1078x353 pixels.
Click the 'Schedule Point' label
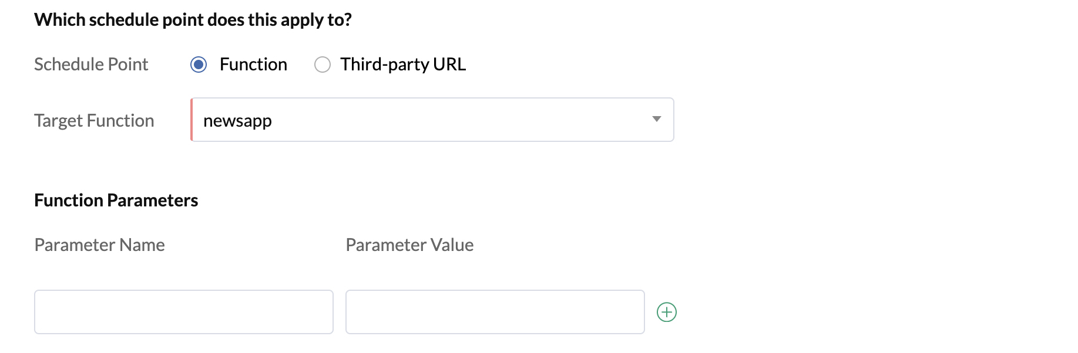point(91,65)
